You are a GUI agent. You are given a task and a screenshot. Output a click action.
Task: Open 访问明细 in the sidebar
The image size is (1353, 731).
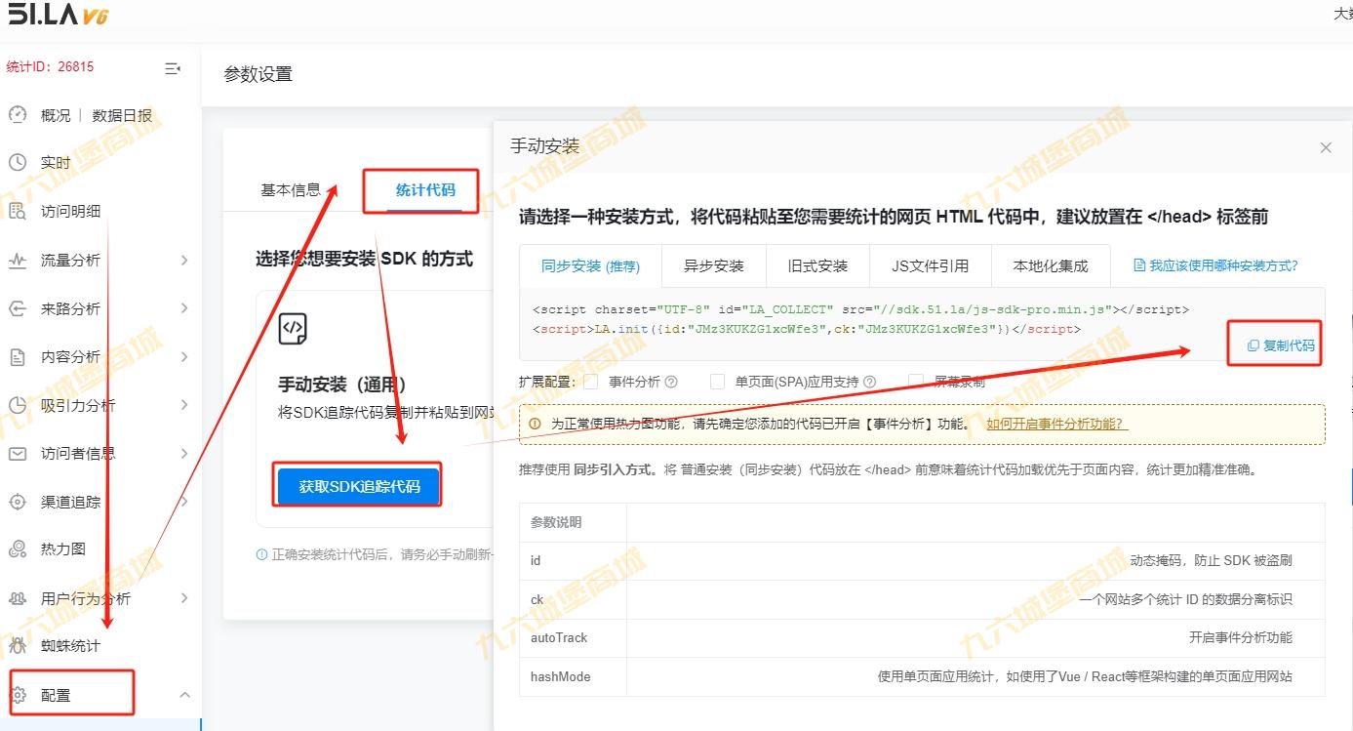click(70, 211)
